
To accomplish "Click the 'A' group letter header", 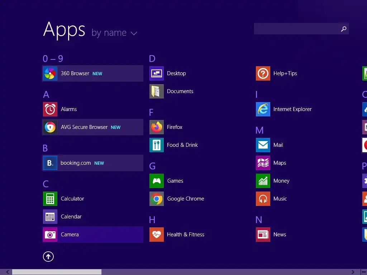I will 46,95.
